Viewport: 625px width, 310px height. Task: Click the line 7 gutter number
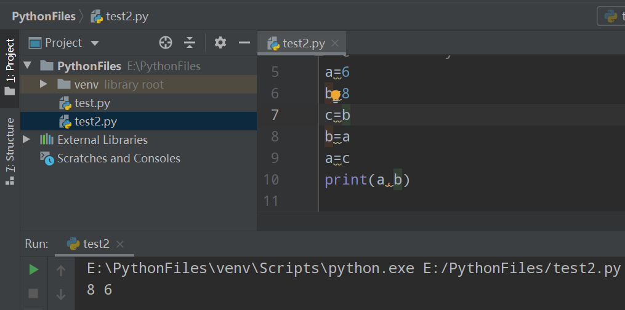tap(275, 115)
